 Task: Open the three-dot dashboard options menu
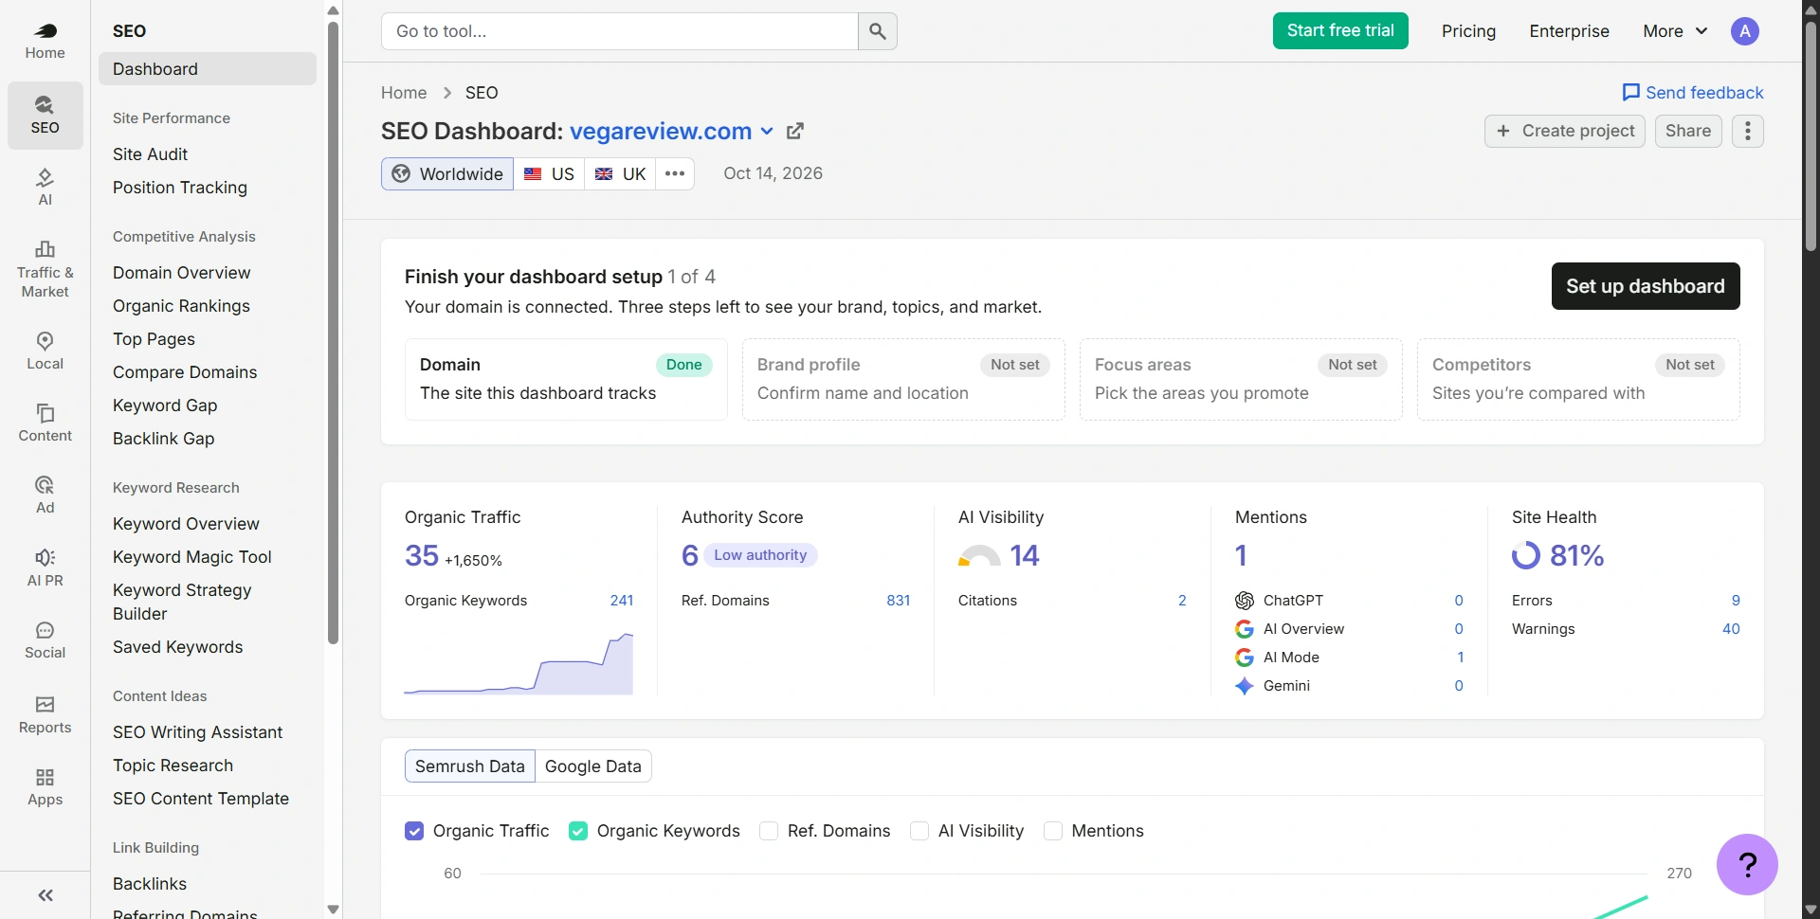(1748, 131)
